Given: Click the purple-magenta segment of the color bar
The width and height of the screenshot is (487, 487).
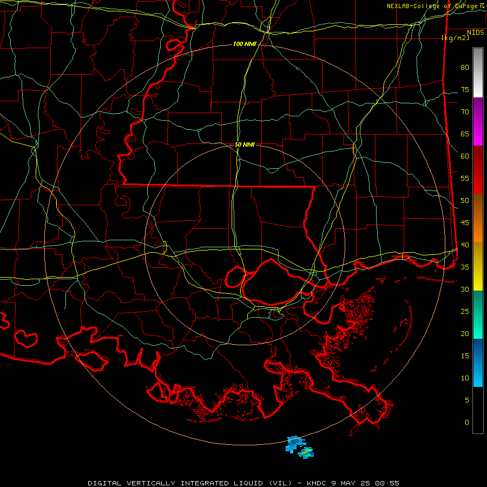Looking at the screenshot, I should pyautogui.click(x=478, y=121).
